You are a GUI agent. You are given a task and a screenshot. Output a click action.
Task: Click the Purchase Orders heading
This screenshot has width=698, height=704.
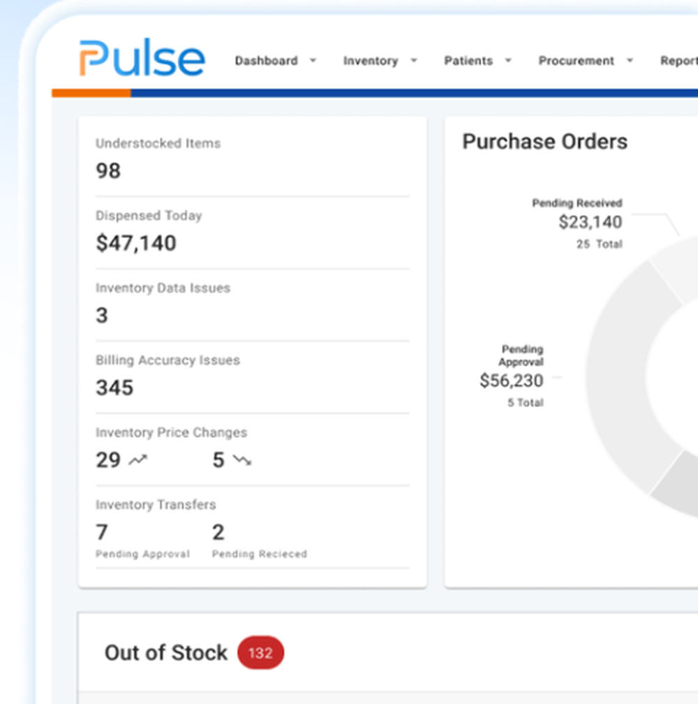[544, 141]
